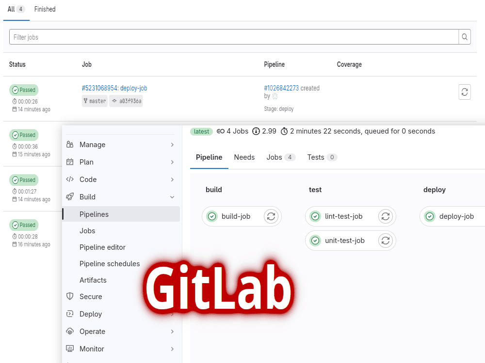Click the 'Stage: deploy' text
The image size is (485, 363).
tap(279, 109)
